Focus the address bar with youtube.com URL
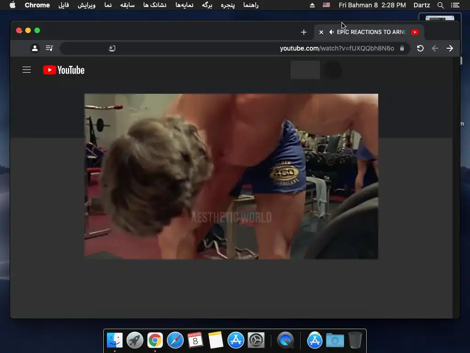The width and height of the screenshot is (470, 353). pyautogui.click(x=235, y=48)
